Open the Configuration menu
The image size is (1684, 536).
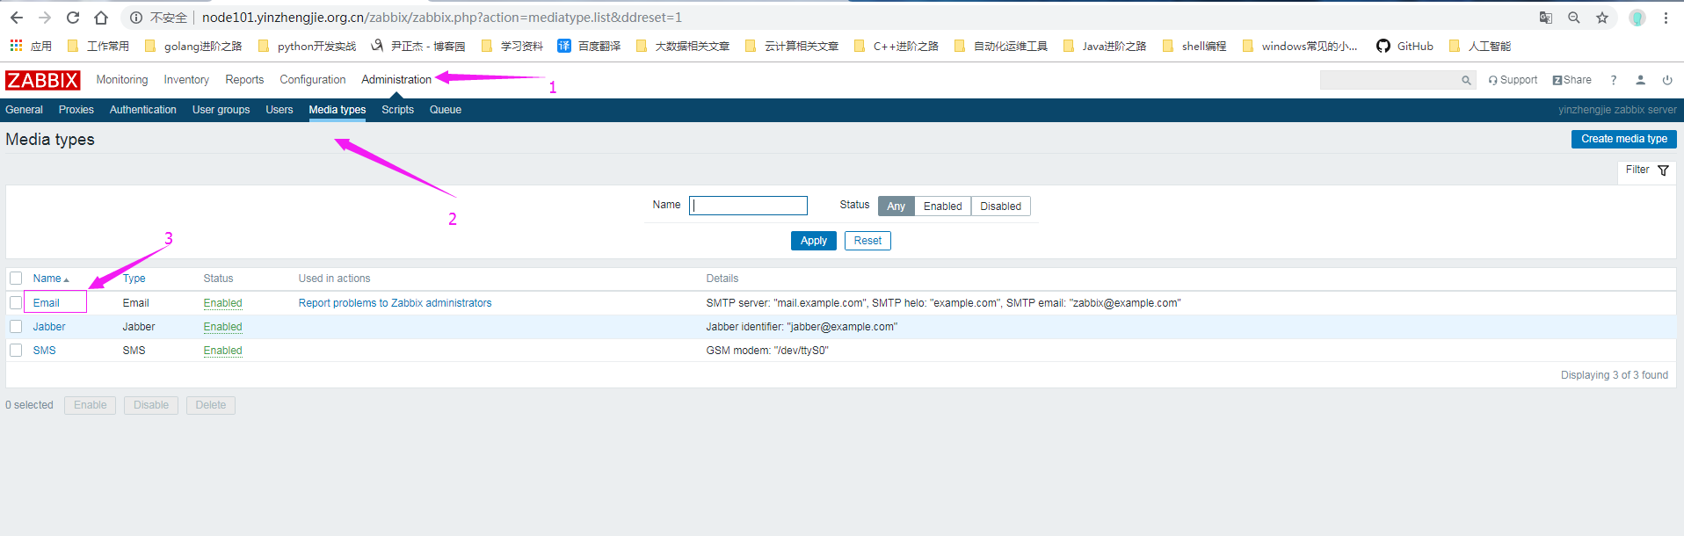click(x=313, y=80)
